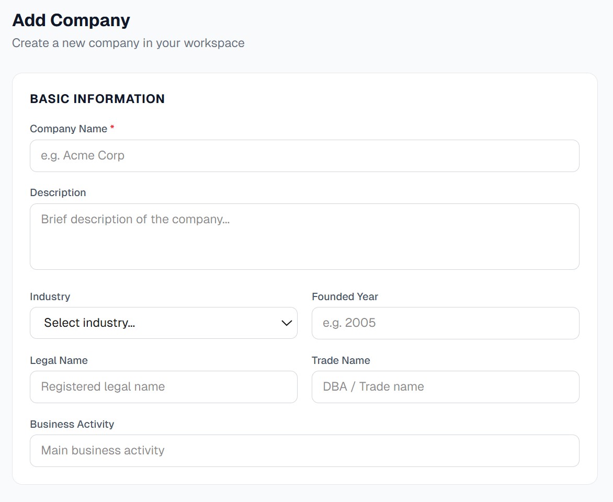Click the Legal Name field label
The image size is (613, 502).
click(x=59, y=360)
